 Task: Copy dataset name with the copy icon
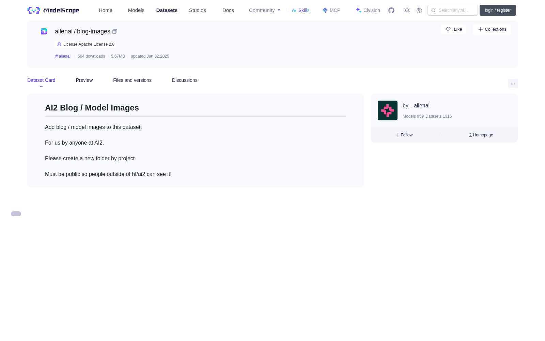point(115,31)
